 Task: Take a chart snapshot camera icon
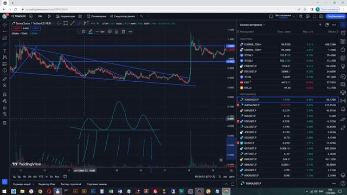click(321, 16)
